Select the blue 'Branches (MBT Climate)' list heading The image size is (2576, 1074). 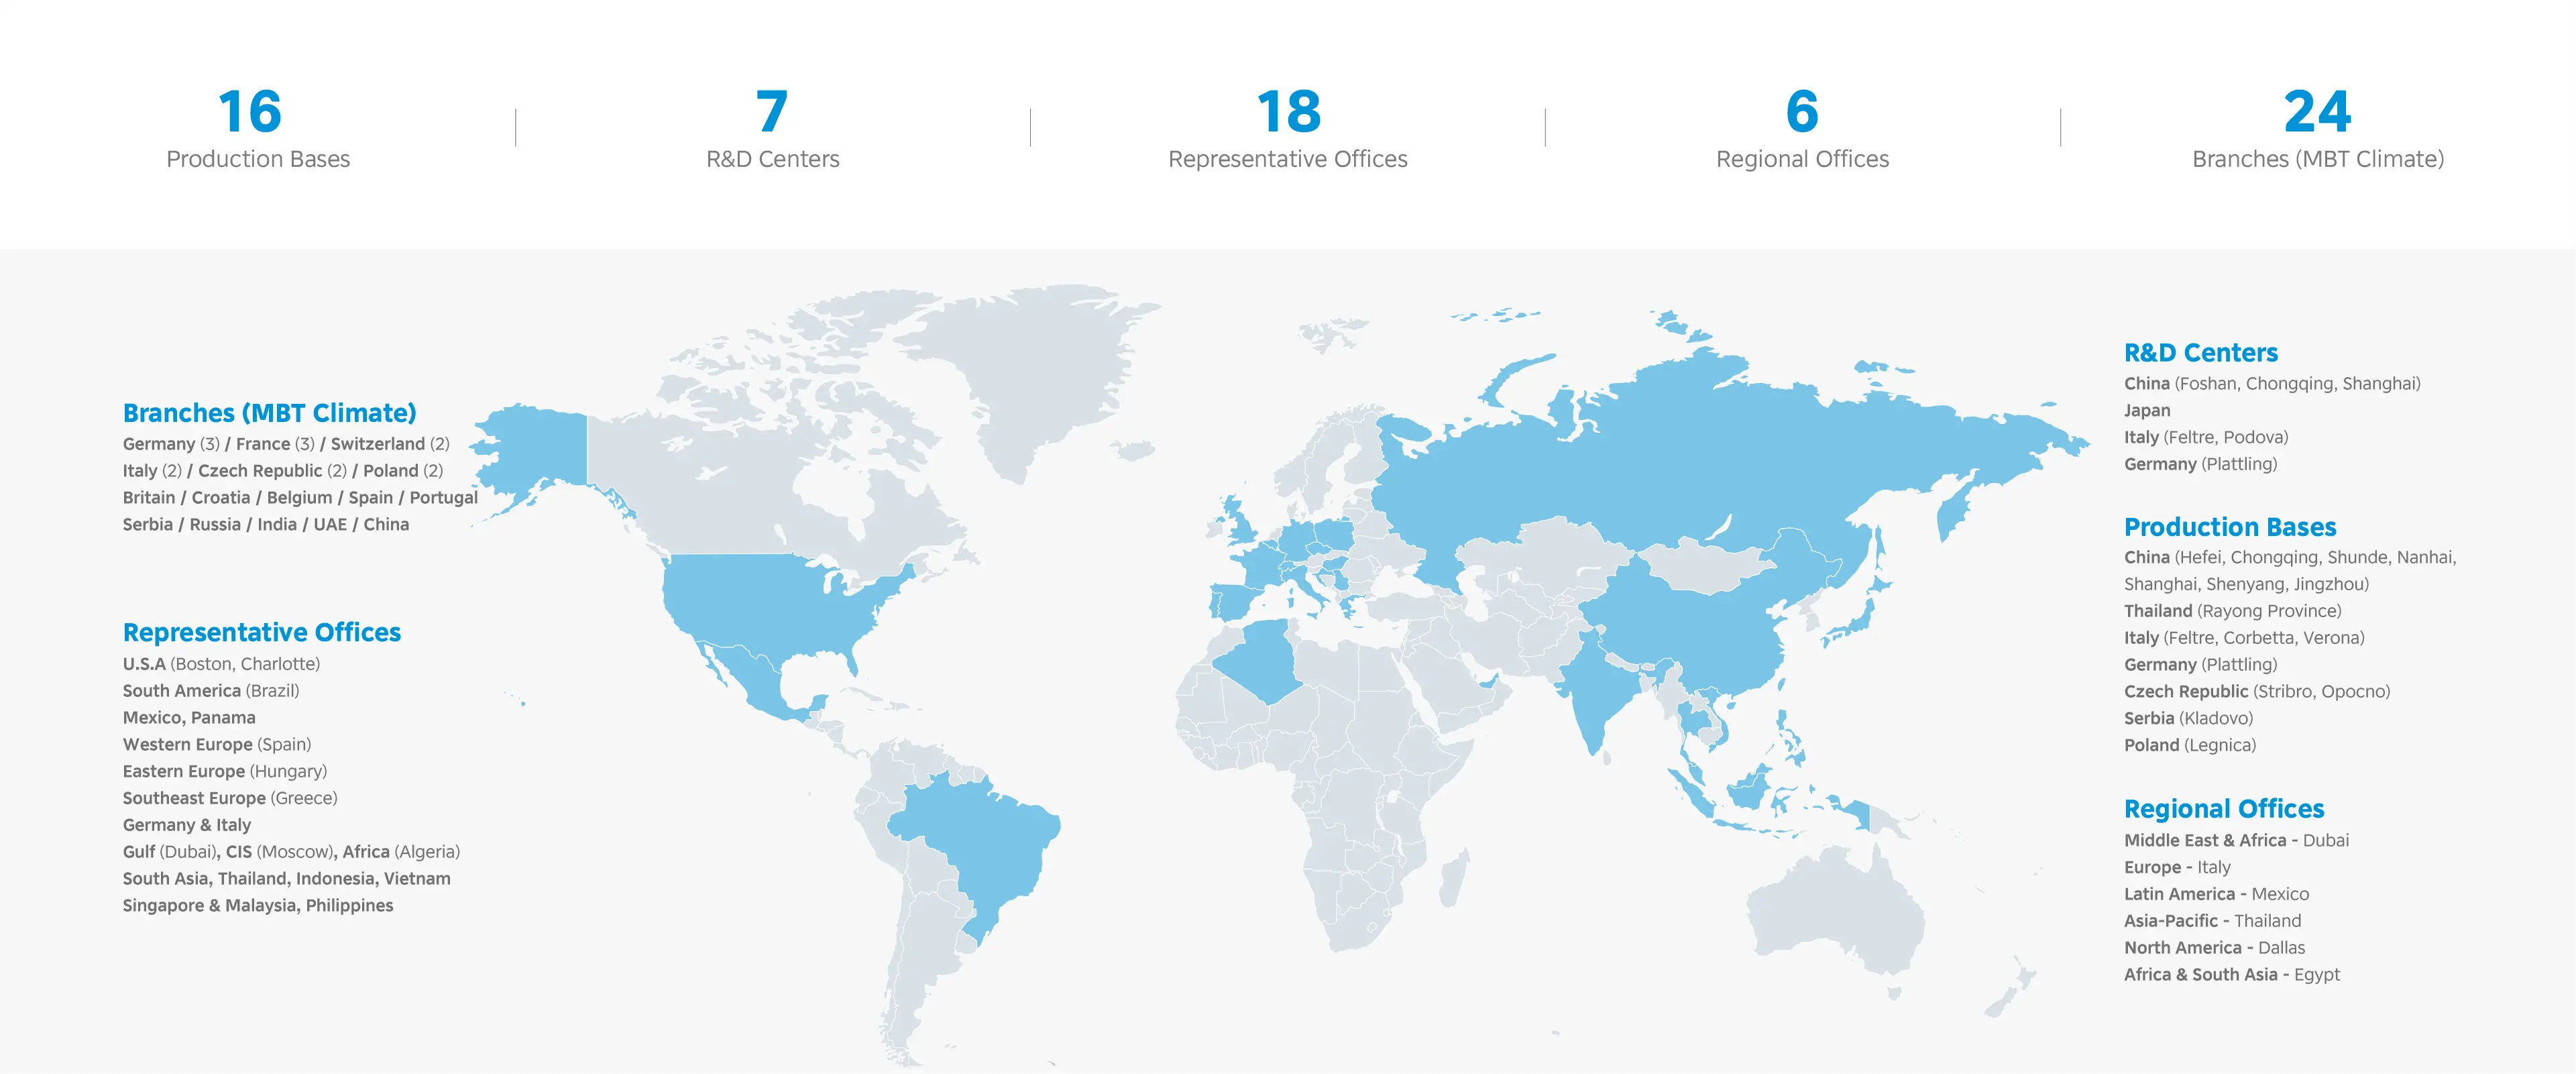pyautogui.click(x=269, y=413)
